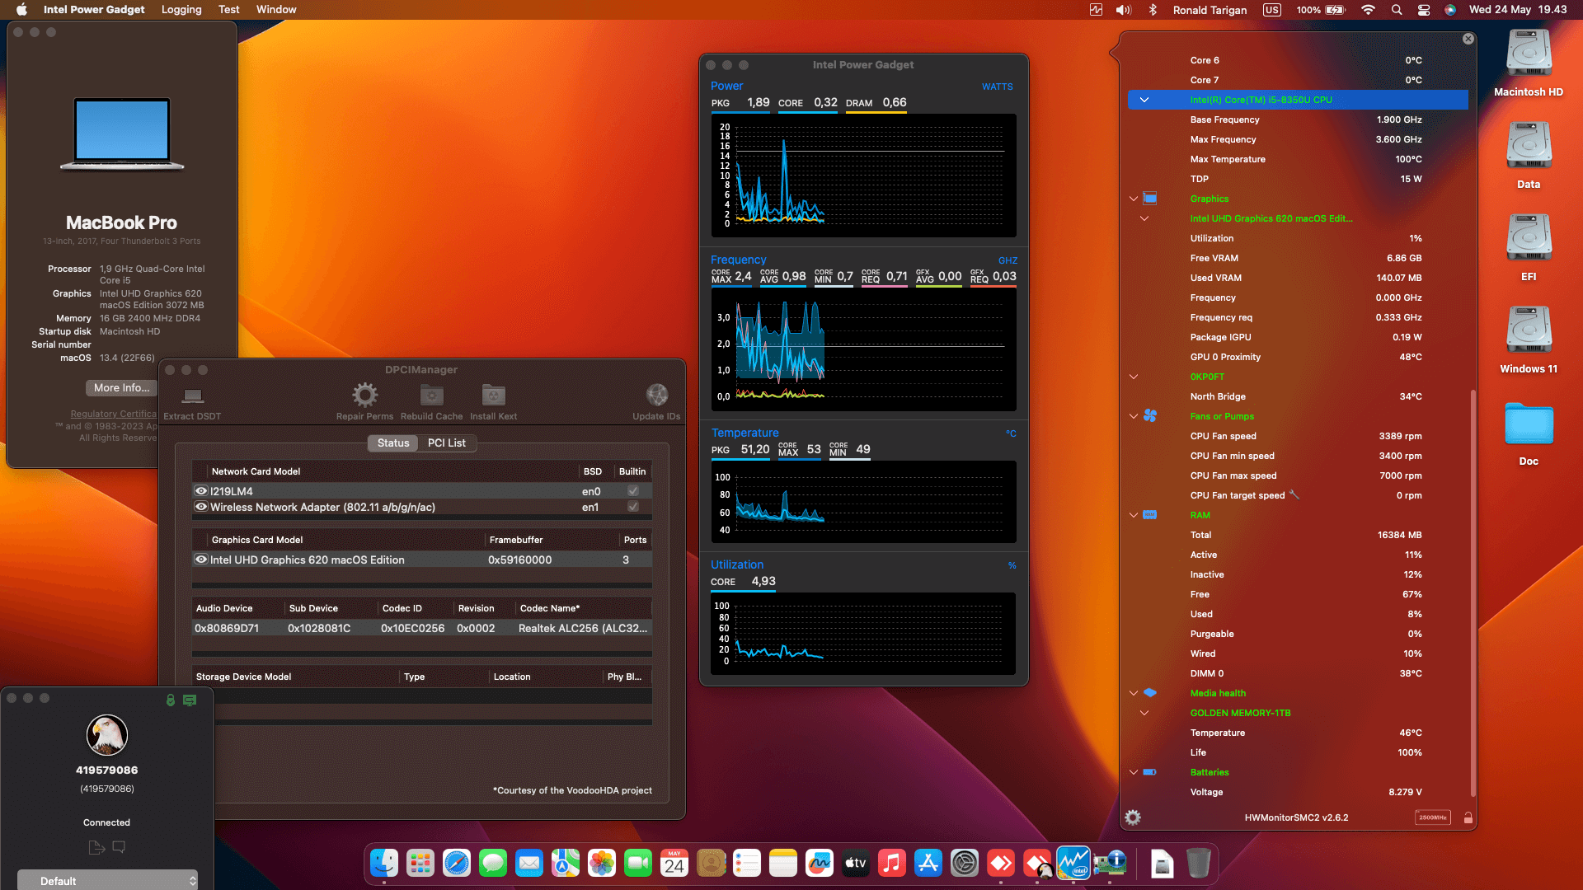Open the Logging menu
The image size is (1583, 890).
point(181,10)
